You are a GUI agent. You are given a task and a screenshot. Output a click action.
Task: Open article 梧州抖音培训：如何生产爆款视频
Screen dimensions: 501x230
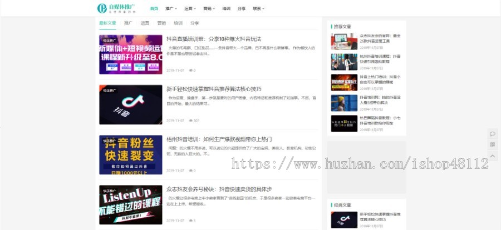coord(219,139)
